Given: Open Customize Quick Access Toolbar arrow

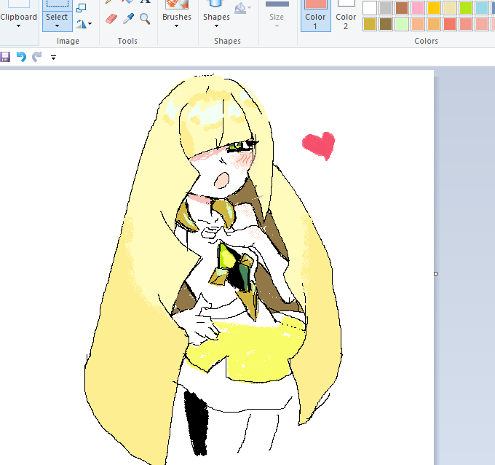Looking at the screenshot, I should pos(53,58).
